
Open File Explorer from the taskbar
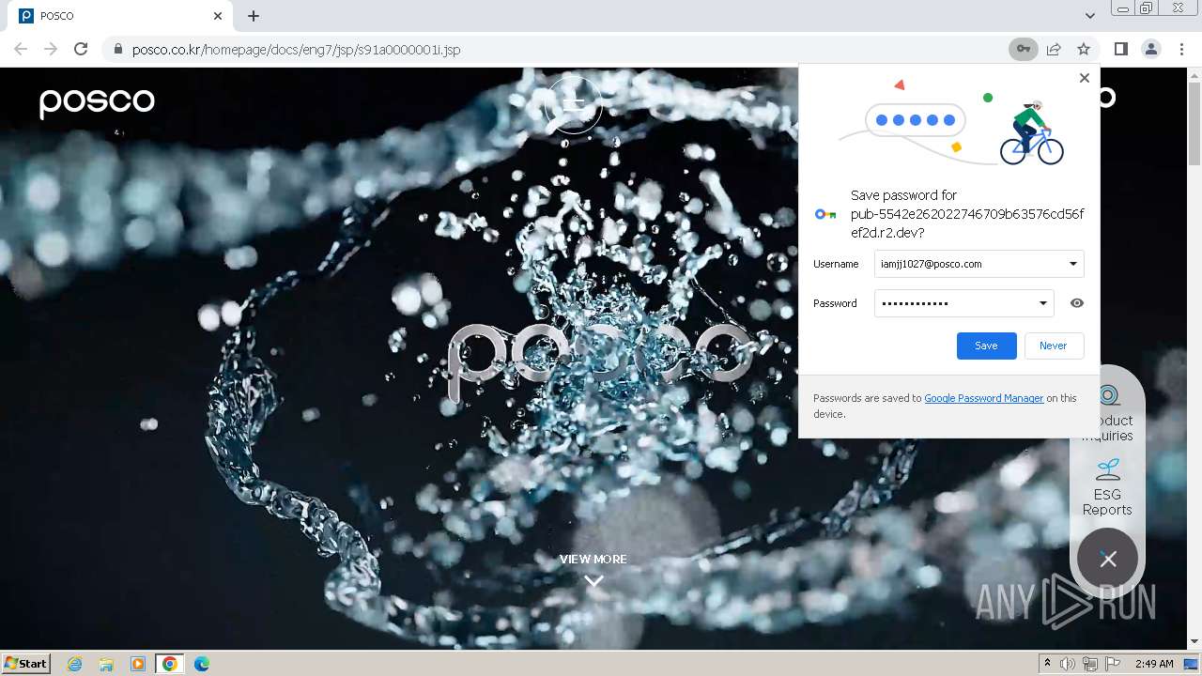106,664
